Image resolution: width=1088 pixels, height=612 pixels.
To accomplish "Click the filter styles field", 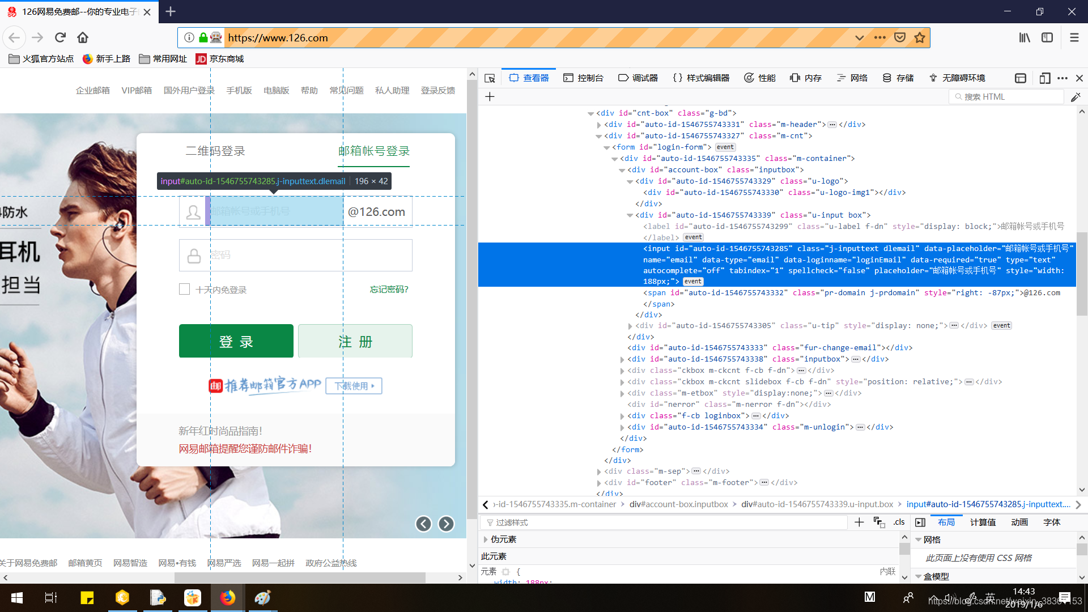I will [x=664, y=522].
